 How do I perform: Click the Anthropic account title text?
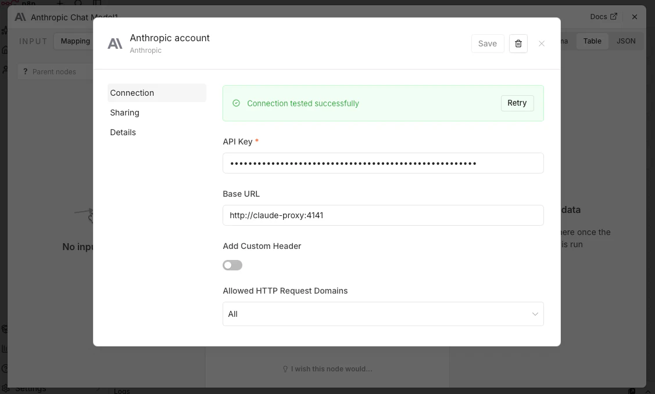pos(170,38)
